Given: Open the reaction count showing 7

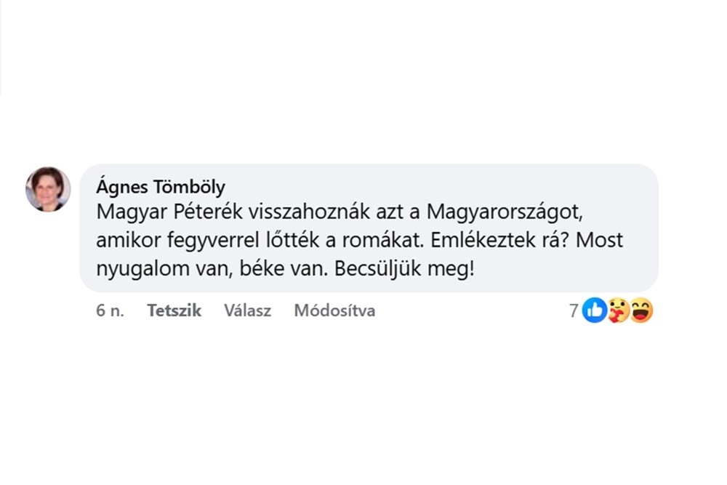Looking at the screenshot, I should [x=574, y=310].
